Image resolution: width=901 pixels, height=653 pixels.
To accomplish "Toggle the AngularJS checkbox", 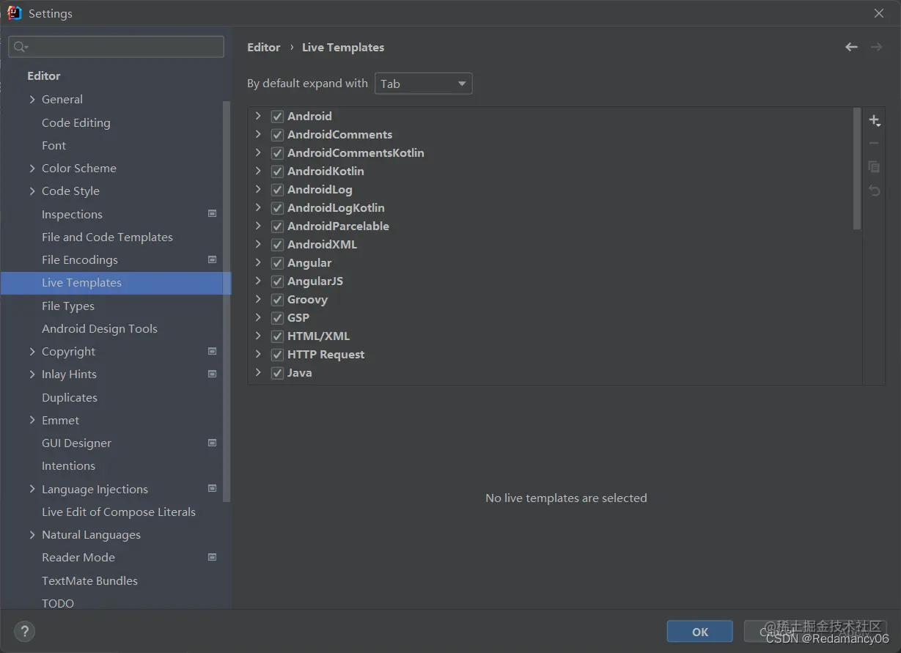I will coord(277,281).
